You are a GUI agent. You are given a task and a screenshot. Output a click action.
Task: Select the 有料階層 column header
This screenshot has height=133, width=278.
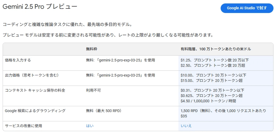216,49
